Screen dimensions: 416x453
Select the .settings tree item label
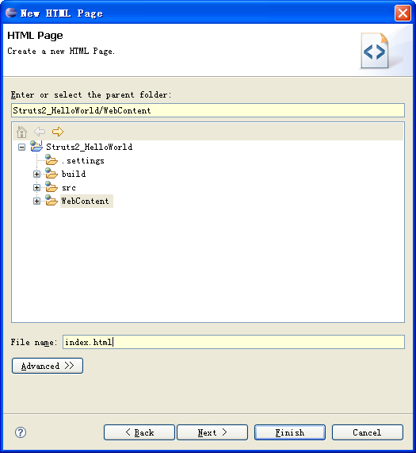(83, 160)
